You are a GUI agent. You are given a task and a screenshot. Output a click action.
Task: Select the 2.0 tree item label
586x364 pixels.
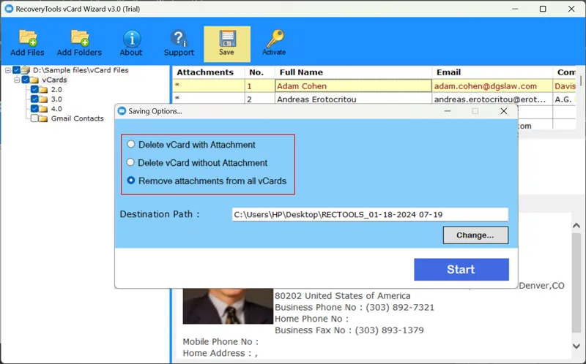[56, 89]
